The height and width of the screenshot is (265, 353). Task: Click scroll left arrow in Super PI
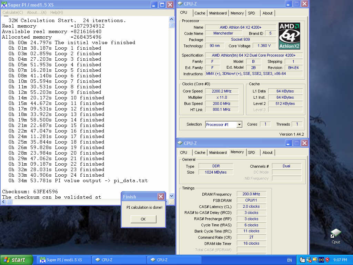coord(3,202)
